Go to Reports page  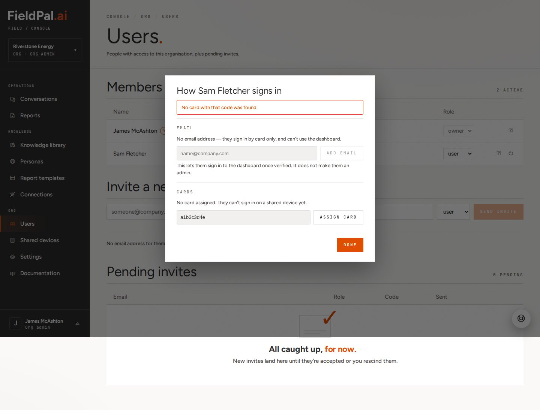tap(30, 115)
